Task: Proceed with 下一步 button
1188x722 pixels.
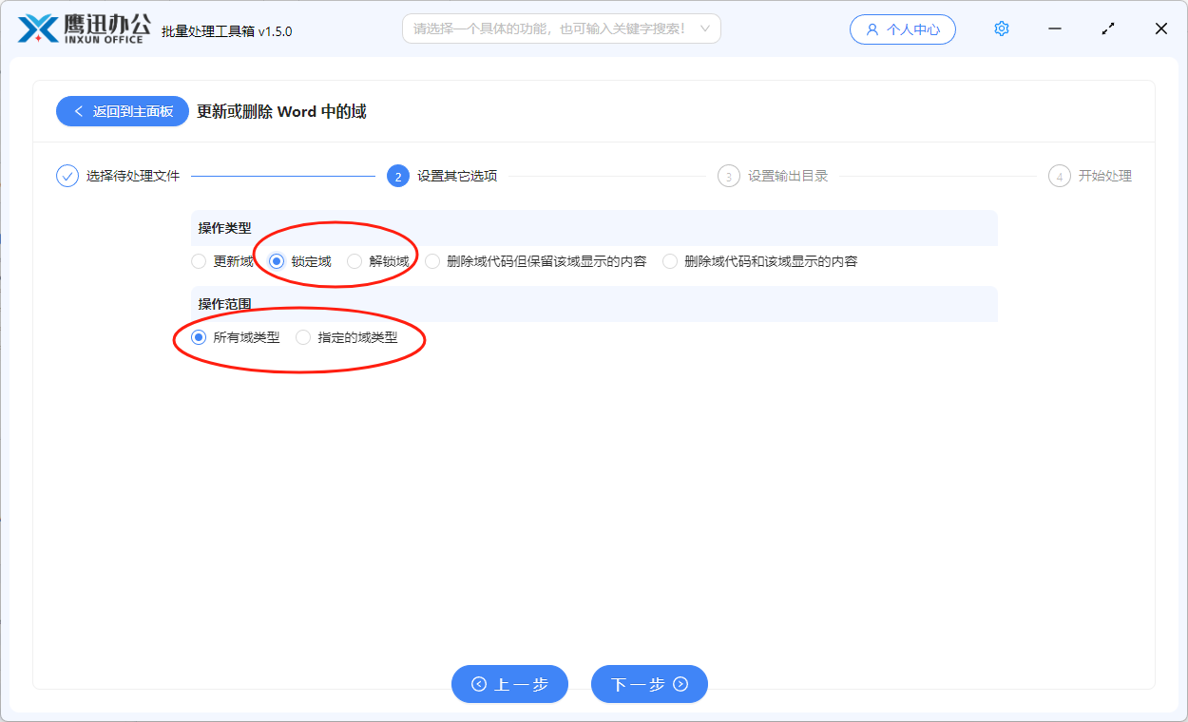Action: [649, 684]
